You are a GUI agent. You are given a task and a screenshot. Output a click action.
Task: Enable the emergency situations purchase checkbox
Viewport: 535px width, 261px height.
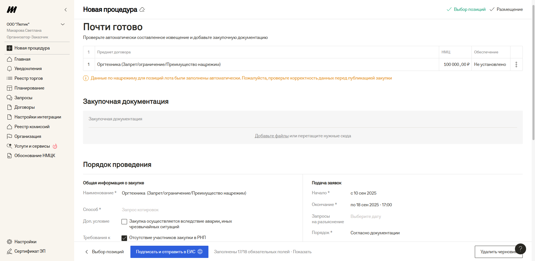[x=124, y=222]
